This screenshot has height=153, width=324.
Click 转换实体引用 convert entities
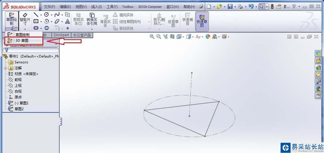coord(92,19)
